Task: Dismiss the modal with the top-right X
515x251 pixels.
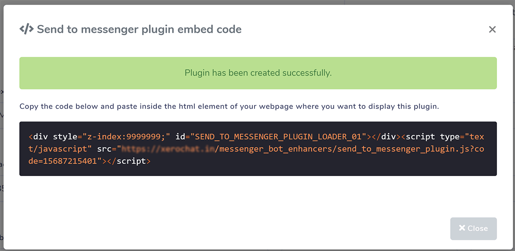Action: coord(492,30)
